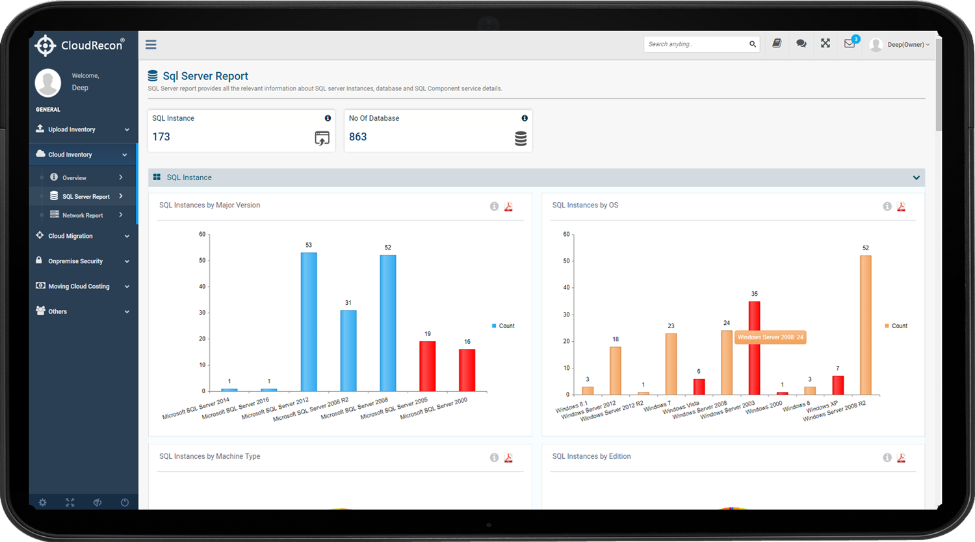Click the SQL Instance card info icon

pos(328,118)
